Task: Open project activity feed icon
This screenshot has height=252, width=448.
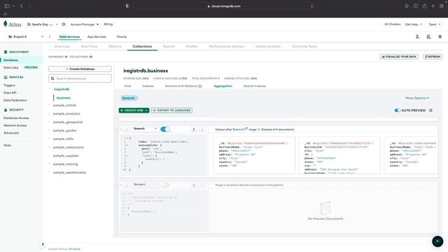Action: (x=428, y=36)
